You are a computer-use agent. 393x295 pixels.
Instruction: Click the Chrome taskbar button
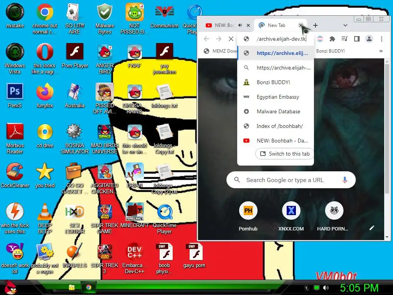(x=89, y=287)
